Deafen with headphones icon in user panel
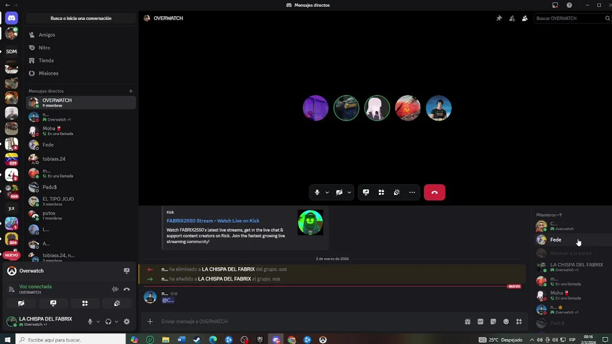This screenshot has width=612, height=344. (108, 322)
